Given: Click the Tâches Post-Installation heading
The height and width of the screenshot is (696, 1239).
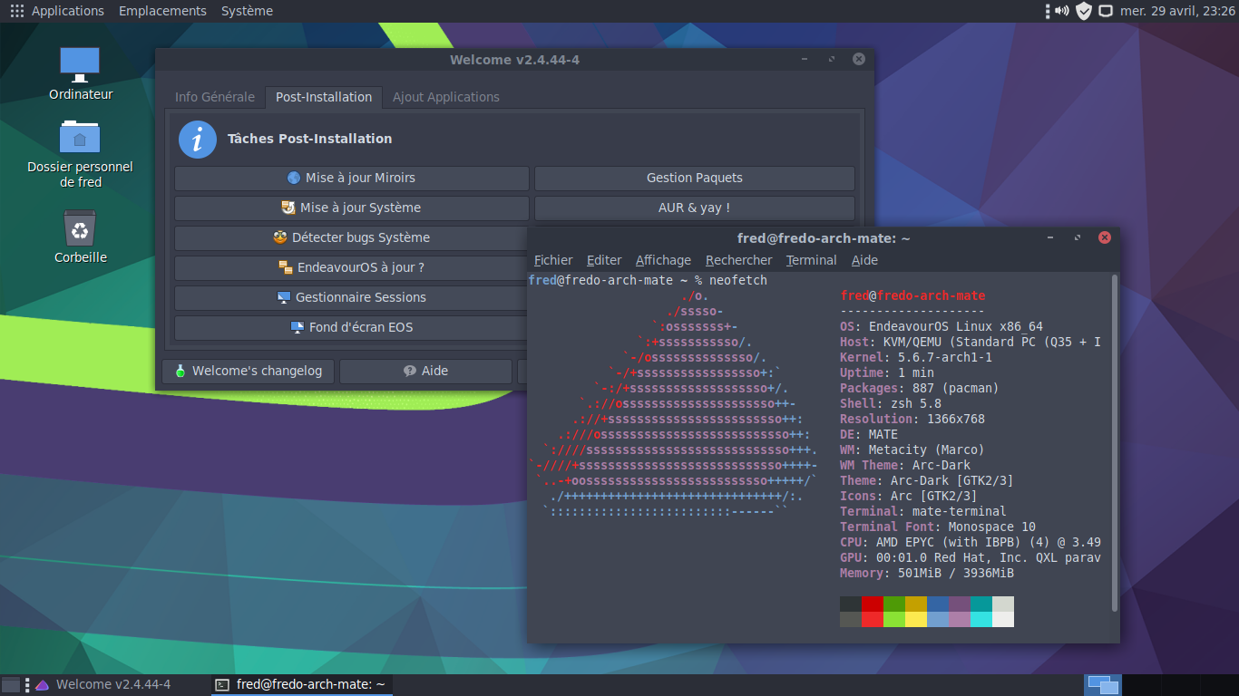Looking at the screenshot, I should click(x=309, y=139).
